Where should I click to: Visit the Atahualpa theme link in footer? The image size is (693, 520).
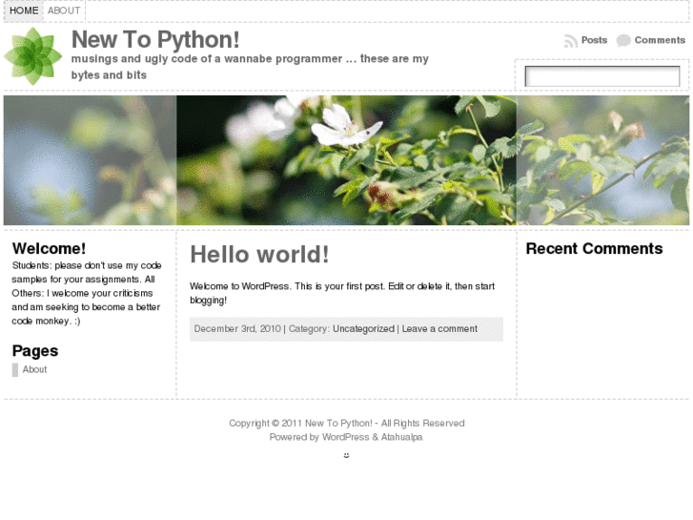[x=401, y=438]
